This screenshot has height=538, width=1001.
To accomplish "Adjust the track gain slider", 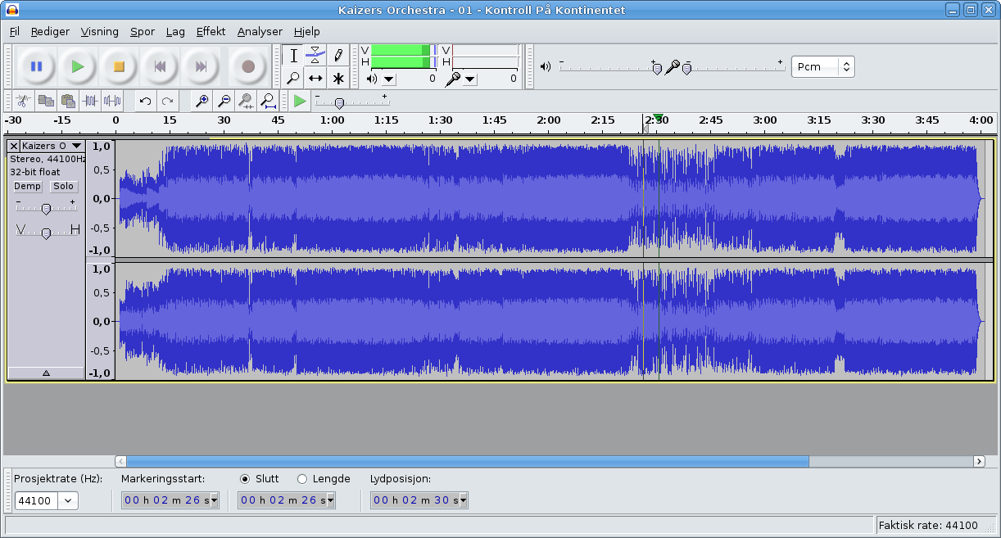I will [46, 209].
